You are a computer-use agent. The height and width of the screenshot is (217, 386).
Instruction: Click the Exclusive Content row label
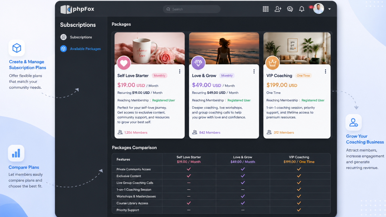point(129,176)
